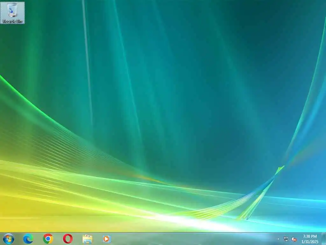Open the network status tray icon
Screen dimensions: 326x245
(286, 239)
